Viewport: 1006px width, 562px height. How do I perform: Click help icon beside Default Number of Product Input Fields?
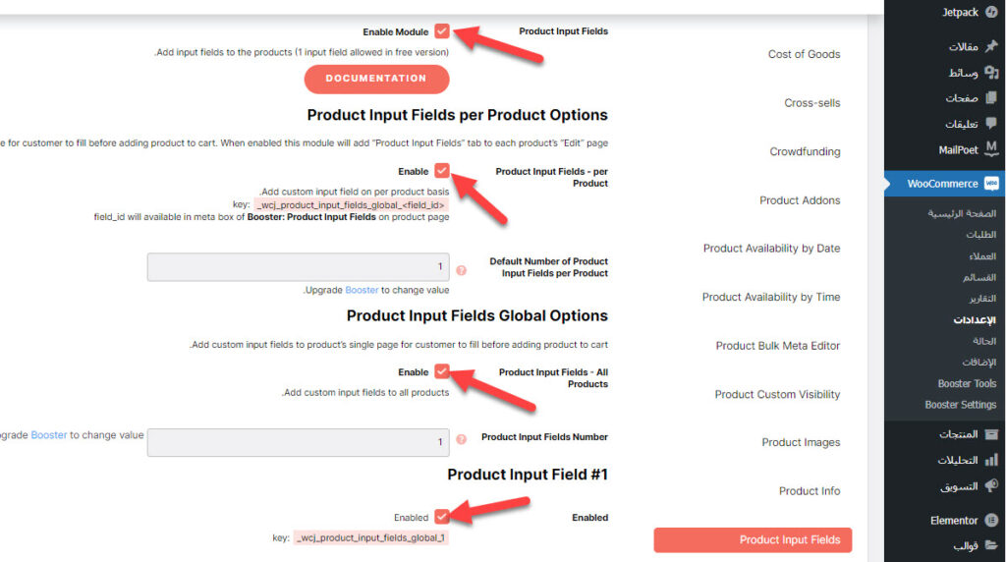click(461, 268)
